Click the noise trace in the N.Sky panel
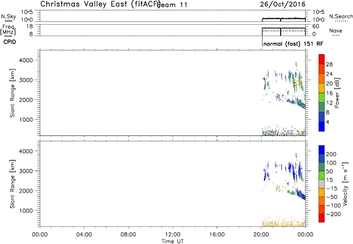353x244 pixels. 284,18
